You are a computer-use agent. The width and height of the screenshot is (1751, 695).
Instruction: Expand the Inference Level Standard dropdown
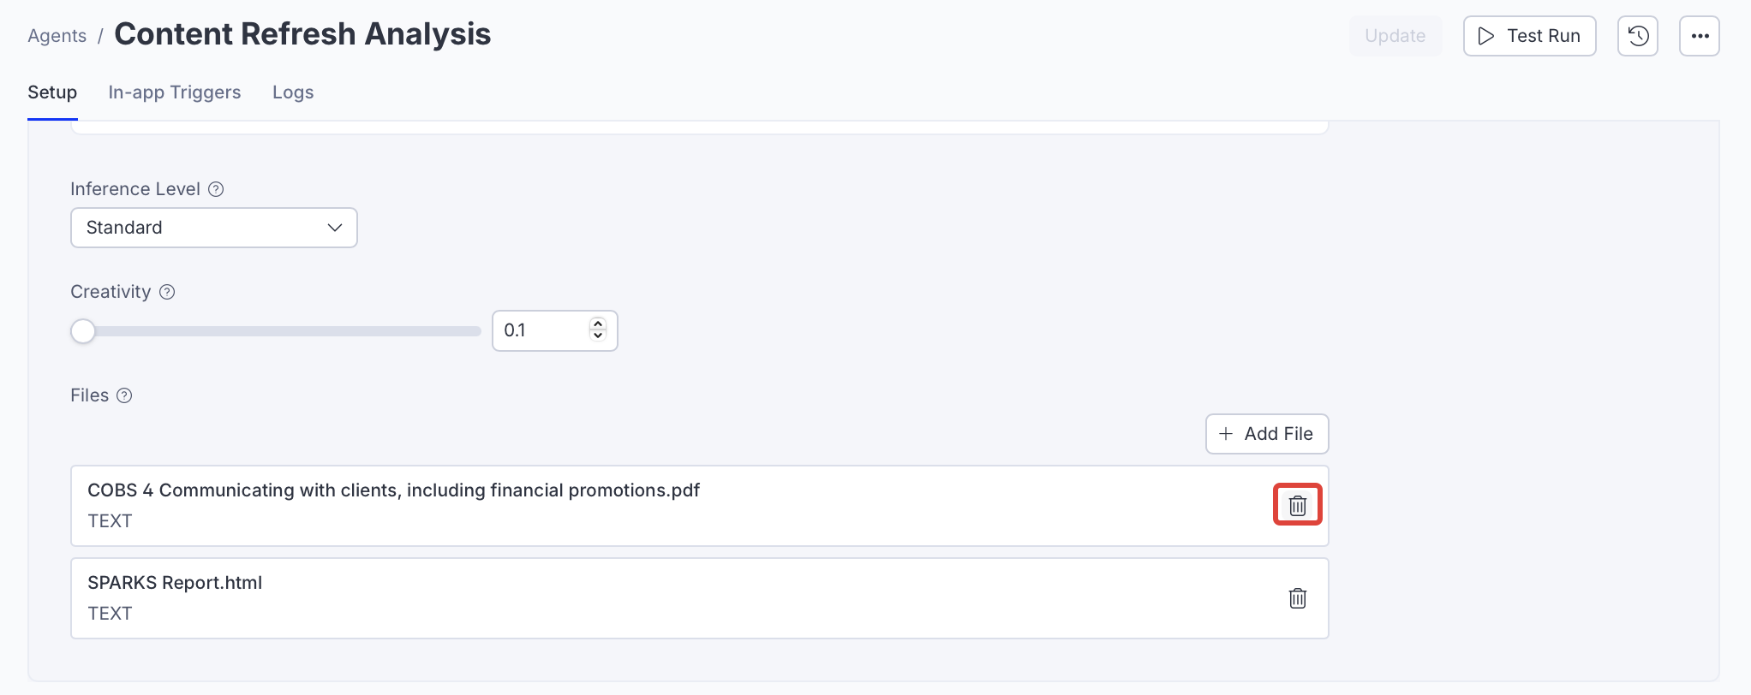point(213,228)
